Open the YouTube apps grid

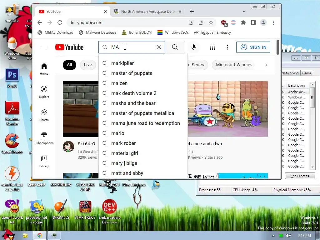click(x=212, y=47)
